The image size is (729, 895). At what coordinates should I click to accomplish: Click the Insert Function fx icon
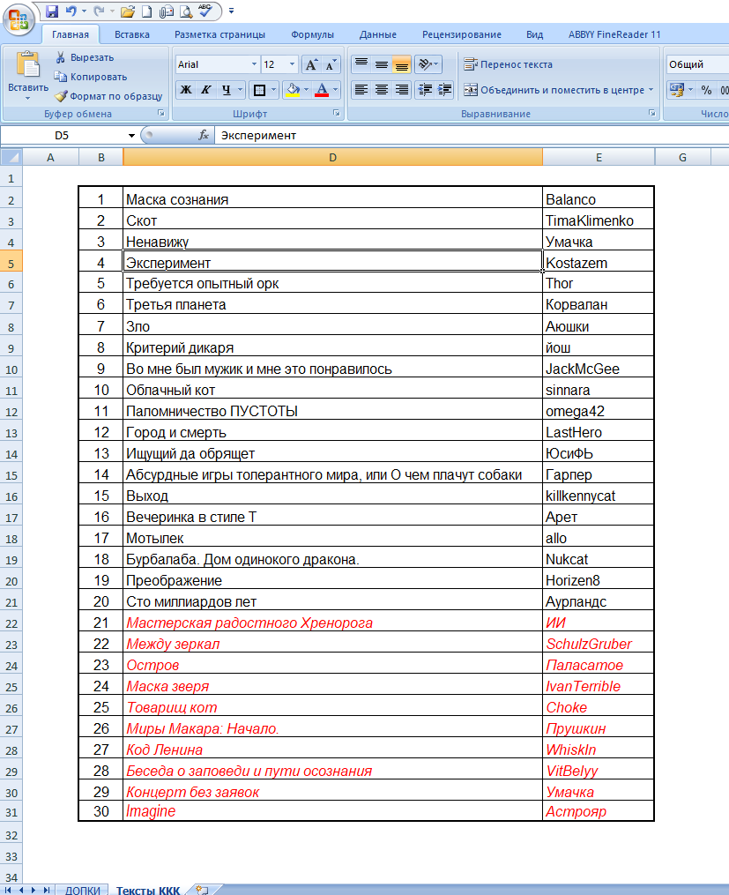click(x=203, y=135)
